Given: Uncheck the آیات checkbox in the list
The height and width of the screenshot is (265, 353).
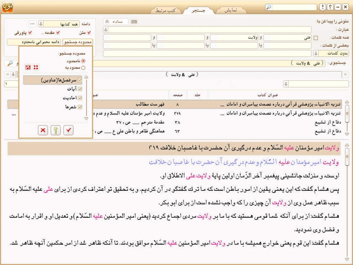Looking at the screenshot, I should coord(80,89).
